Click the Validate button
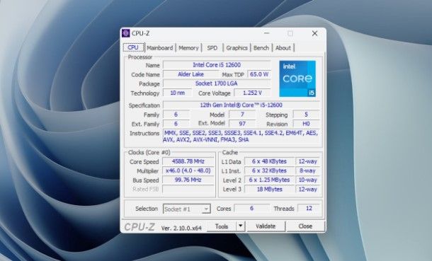The image size is (432, 261). (266, 226)
